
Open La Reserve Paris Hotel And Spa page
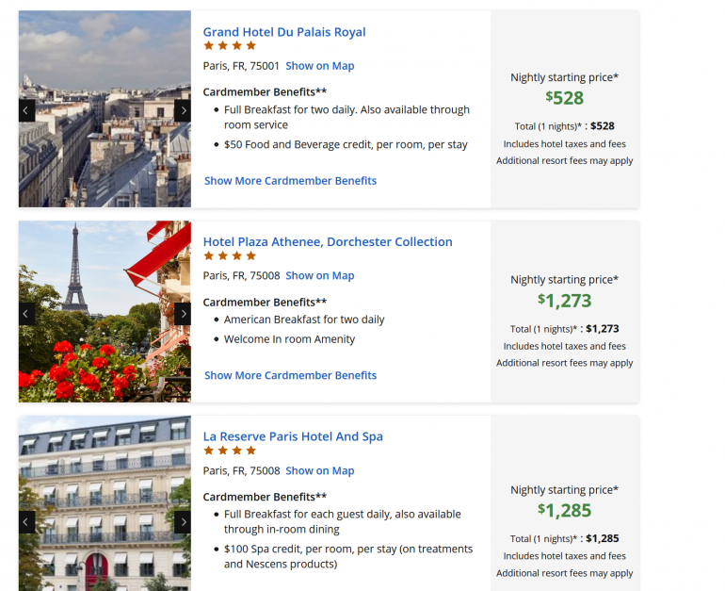[x=293, y=436]
